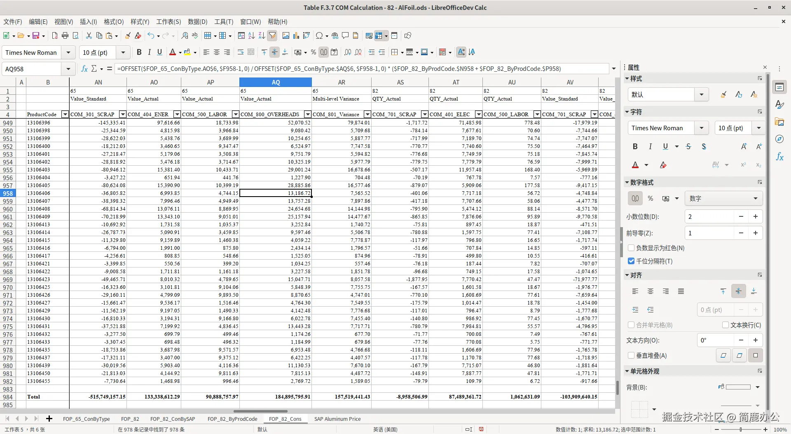Increase decimal places with the plus button

click(756, 216)
